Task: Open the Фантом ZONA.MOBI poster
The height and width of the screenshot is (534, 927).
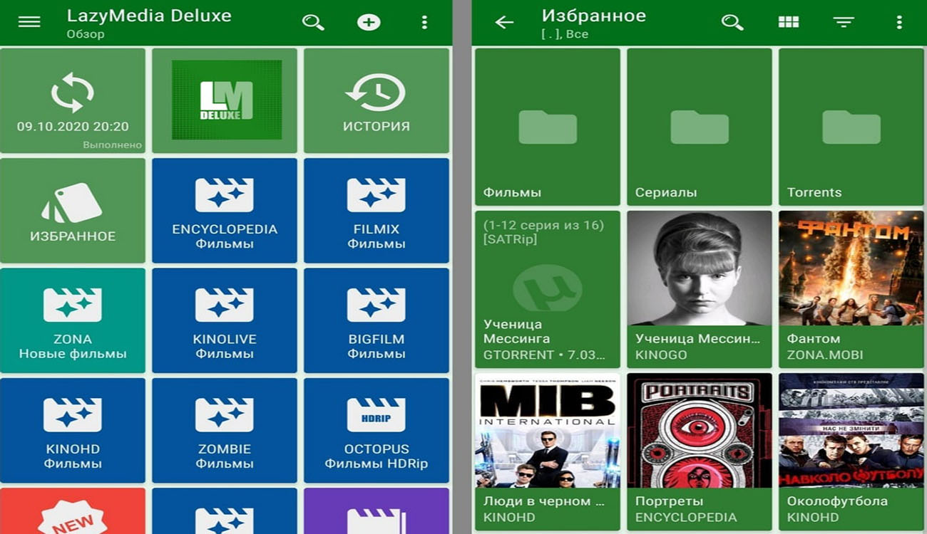Action: click(851, 289)
